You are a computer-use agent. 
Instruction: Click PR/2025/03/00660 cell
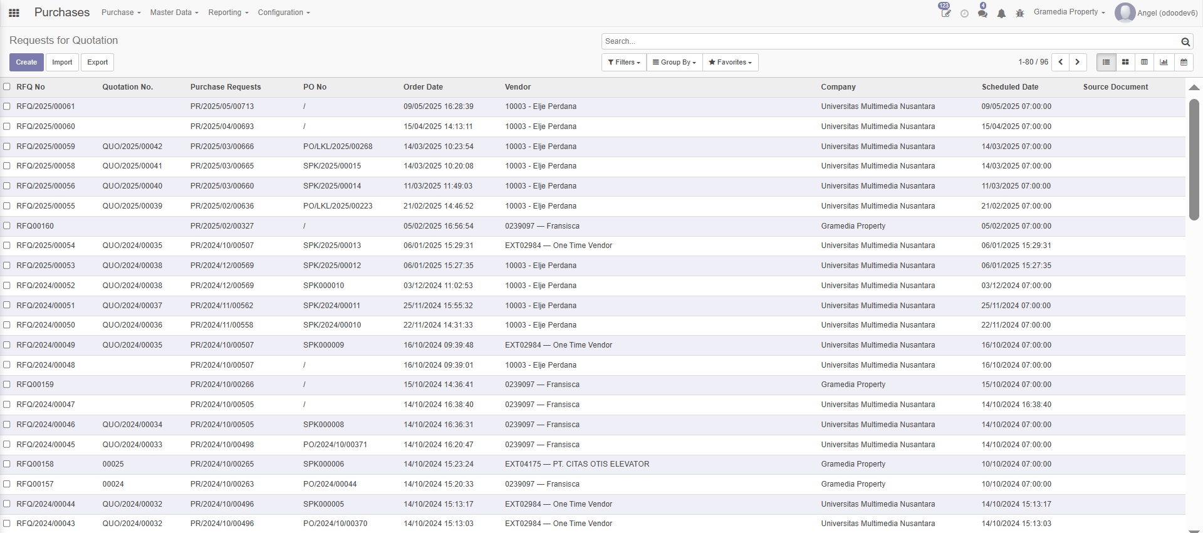(222, 186)
